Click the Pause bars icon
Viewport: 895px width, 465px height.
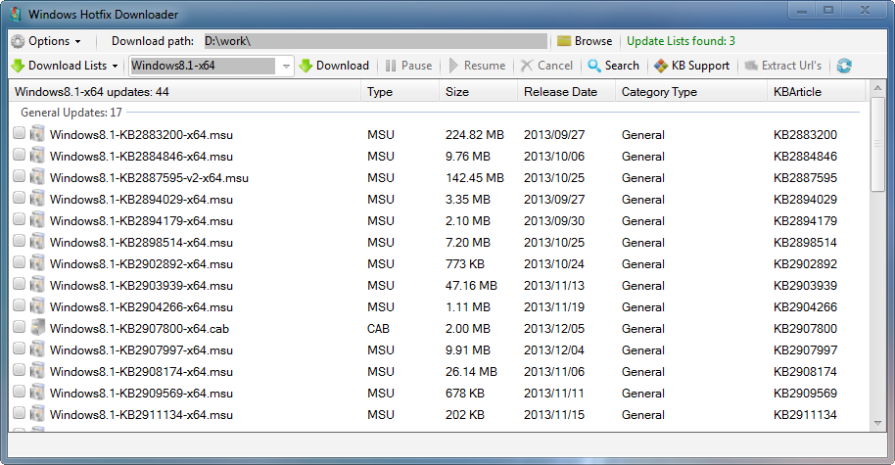[391, 66]
